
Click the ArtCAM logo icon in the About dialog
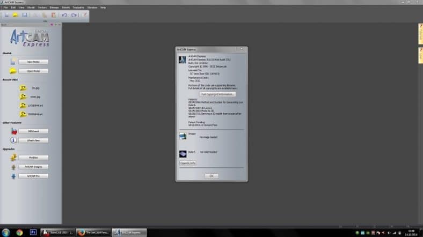(x=183, y=60)
